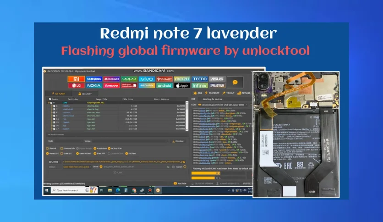The width and height of the screenshot is (383, 222).
Task: Open Windows Start menu
Action: [x=47, y=190]
